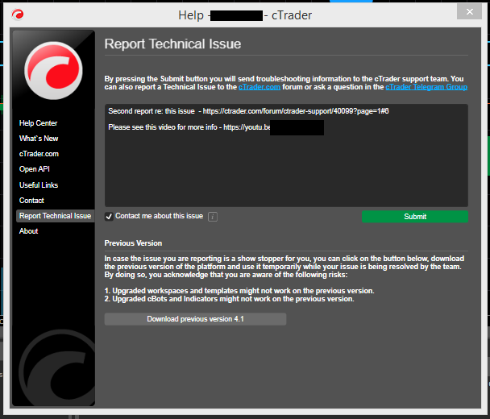Follow the cTrader.com forum link
Viewport: 490px width, 419px height.
260,87
